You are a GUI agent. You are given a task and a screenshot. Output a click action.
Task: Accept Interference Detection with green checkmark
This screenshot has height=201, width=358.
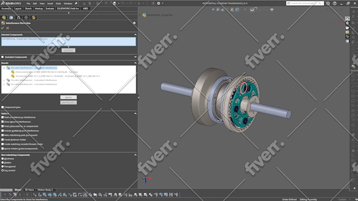3,28
